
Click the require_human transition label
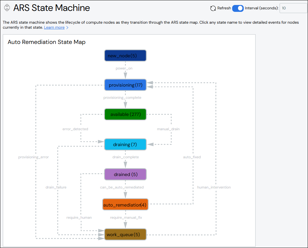[x=79, y=217]
